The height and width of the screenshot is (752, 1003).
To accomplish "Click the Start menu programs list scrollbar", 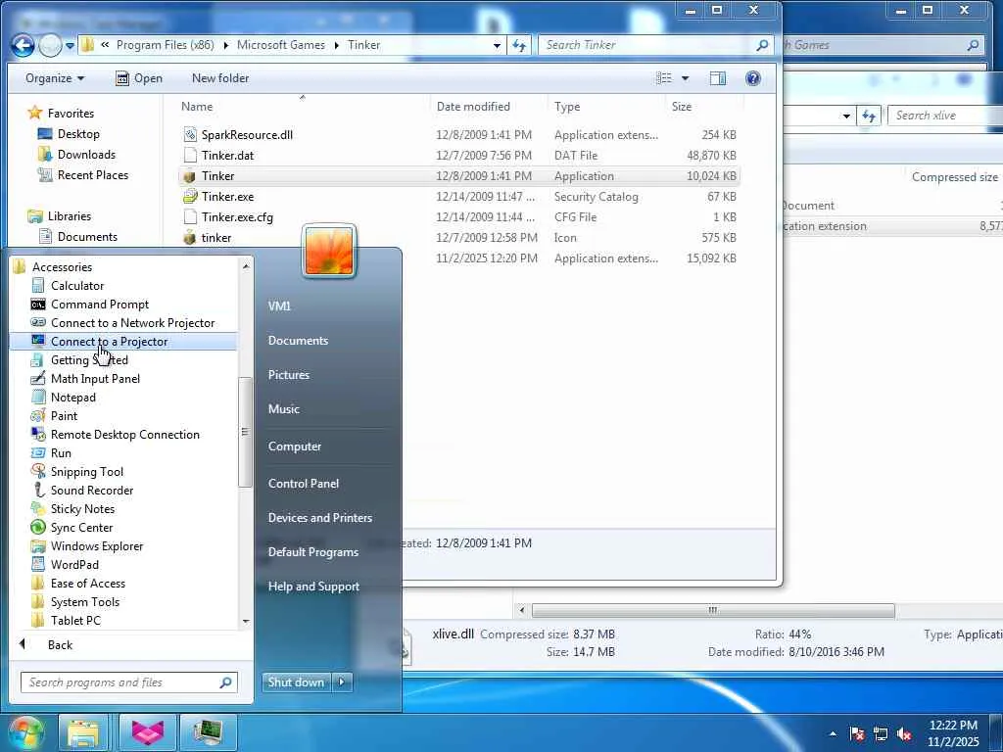I will point(246,432).
